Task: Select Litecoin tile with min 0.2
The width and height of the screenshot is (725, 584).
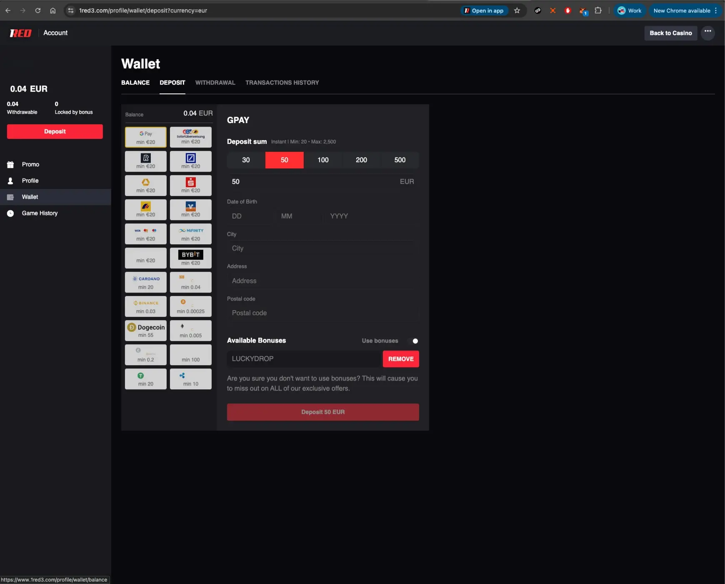Action: [x=145, y=355]
